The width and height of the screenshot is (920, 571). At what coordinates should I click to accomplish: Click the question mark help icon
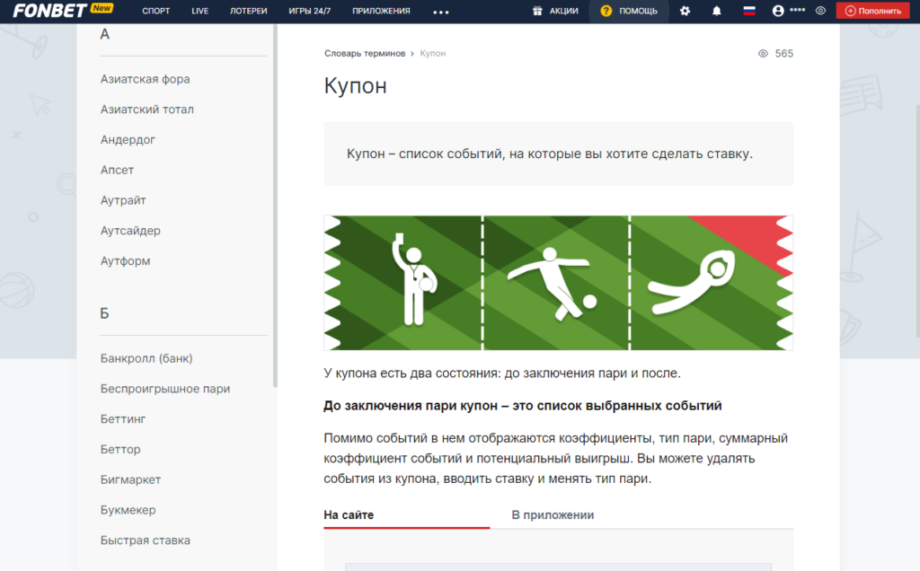[x=606, y=11]
